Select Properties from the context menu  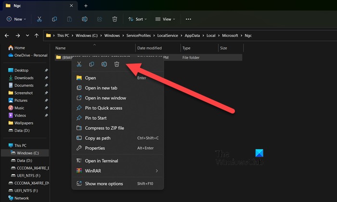95,148
